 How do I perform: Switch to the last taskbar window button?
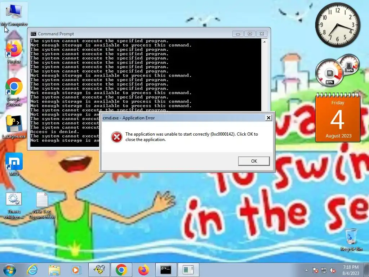pyautogui.click(x=188, y=270)
